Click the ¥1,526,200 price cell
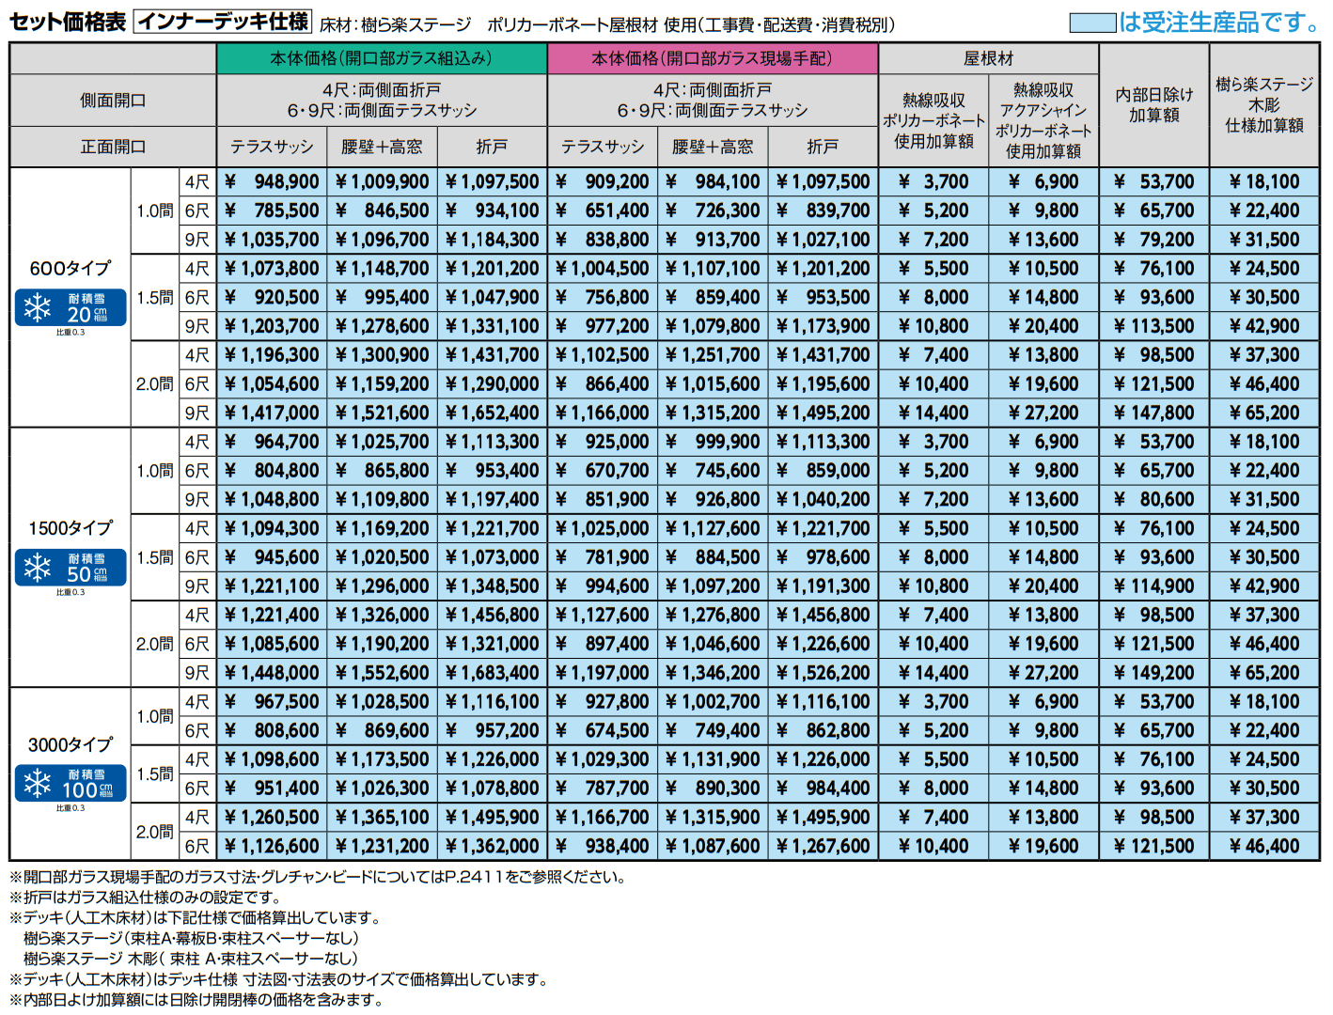 tap(823, 673)
